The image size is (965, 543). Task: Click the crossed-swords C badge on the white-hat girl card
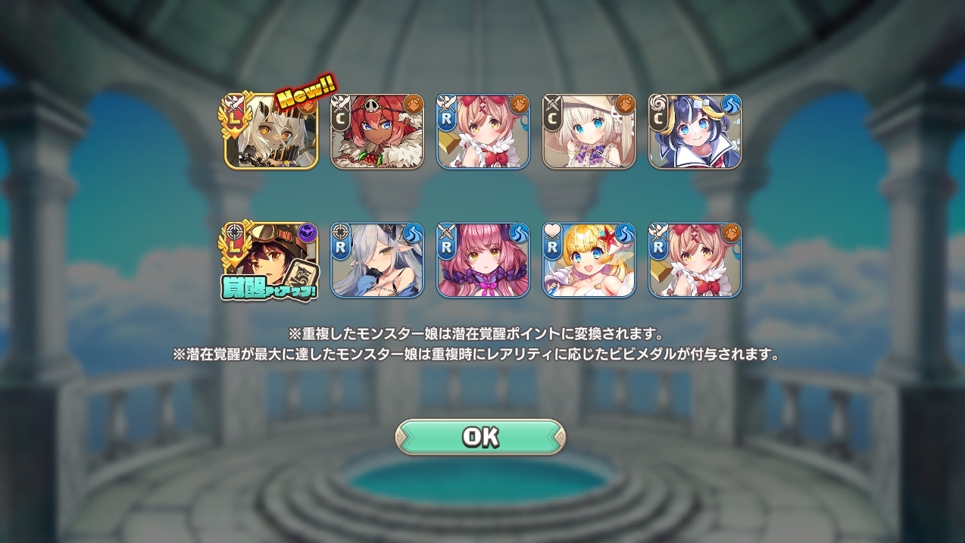pyautogui.click(x=553, y=112)
